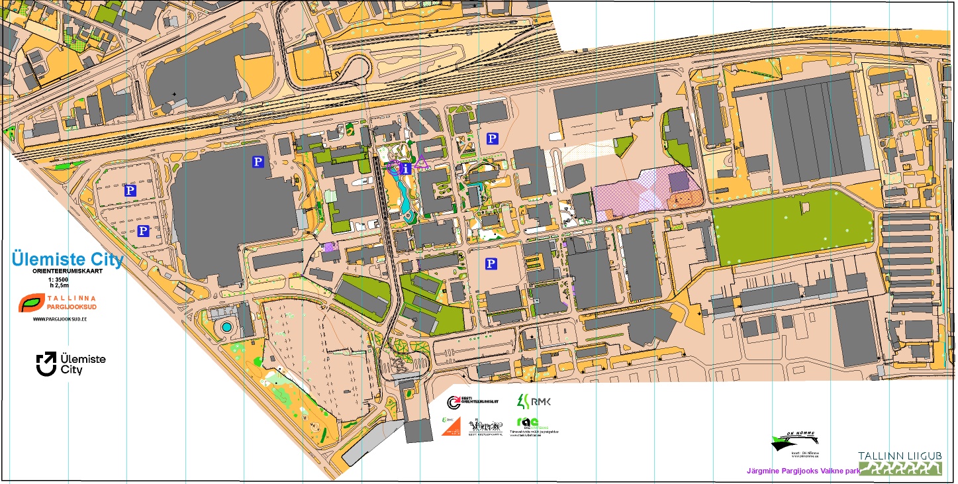958x484 pixels.
Task: Click the Tallinn Liigub logo
Action: coord(900,463)
